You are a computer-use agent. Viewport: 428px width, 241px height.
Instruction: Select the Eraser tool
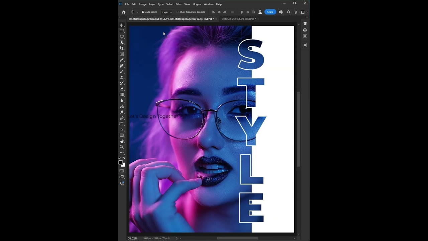(x=122, y=89)
